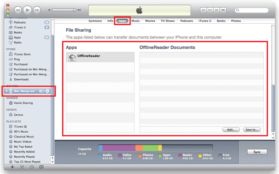Viewport: 279px width, 174px height.
Task: Skip to the next track
Action: (37, 9)
